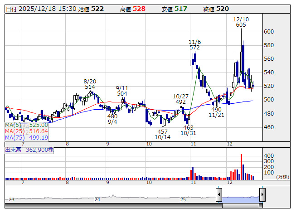This screenshot has width=296, height=213.
Task: Click the year 25 marker in the navigator
Action: point(183,199)
